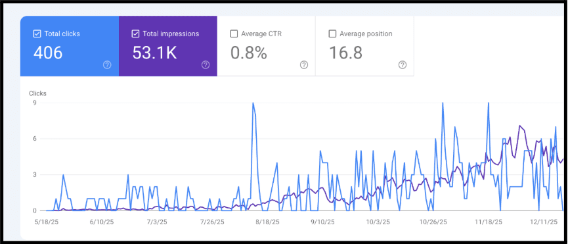This screenshot has height=244, width=568.
Task: Select the 0.8% CTR value
Action: 248,53
